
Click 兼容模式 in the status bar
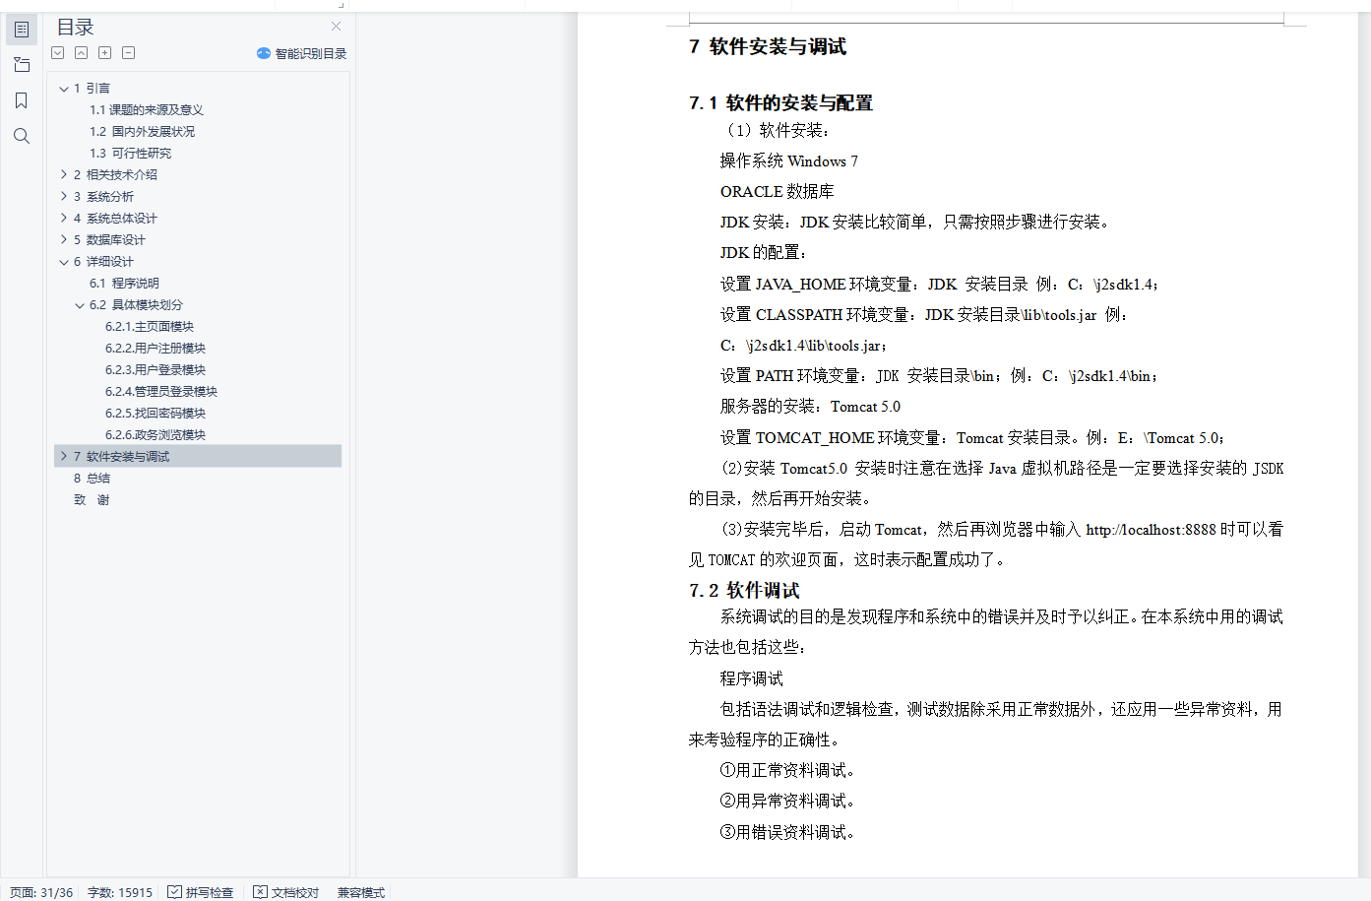point(361,892)
